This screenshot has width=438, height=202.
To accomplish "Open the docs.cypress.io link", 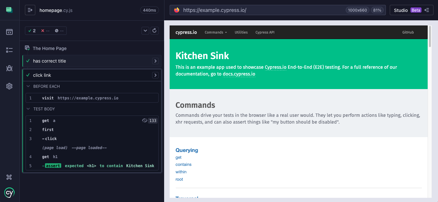I will (239, 74).
